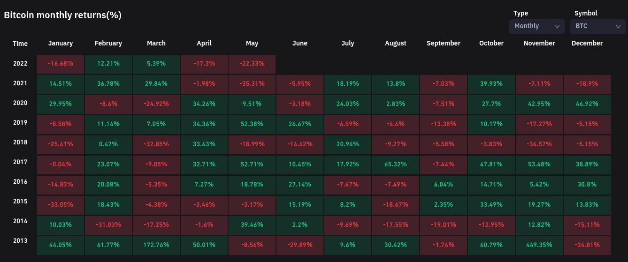Screen dimensions: 628x262
Task: Select the December column header
Action: point(587,43)
